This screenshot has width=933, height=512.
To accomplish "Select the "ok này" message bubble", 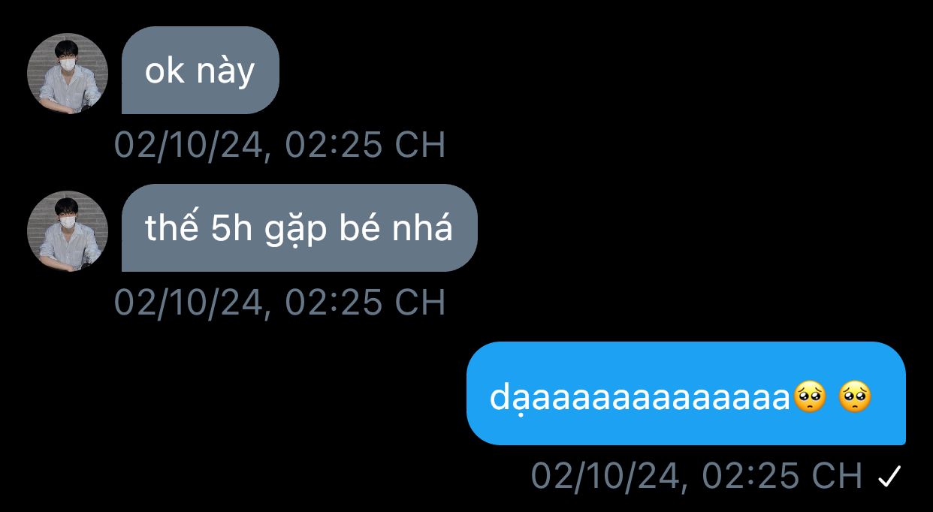I will pyautogui.click(x=201, y=71).
